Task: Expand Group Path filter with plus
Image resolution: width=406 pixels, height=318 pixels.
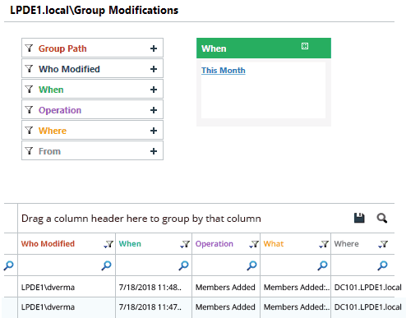Action: (x=154, y=48)
